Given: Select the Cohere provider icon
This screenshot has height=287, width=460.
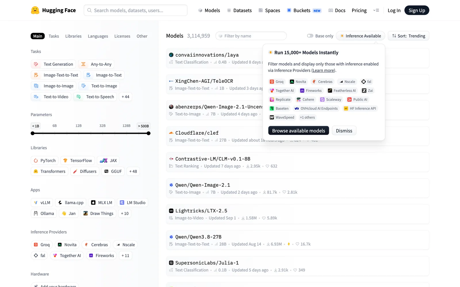Looking at the screenshot, I should (x=299, y=100).
